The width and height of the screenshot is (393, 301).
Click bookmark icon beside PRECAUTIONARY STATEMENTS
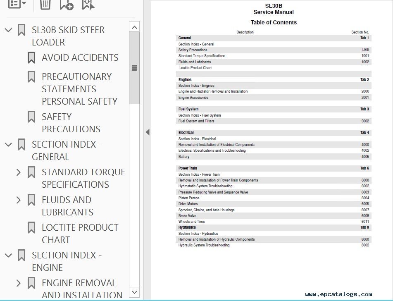[x=31, y=76]
